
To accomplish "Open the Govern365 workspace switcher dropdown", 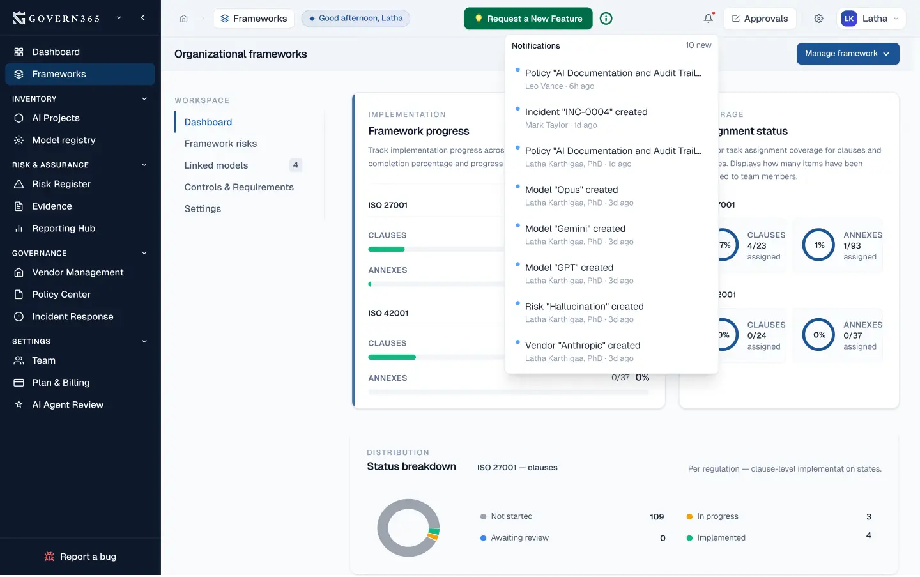I will pos(119,18).
